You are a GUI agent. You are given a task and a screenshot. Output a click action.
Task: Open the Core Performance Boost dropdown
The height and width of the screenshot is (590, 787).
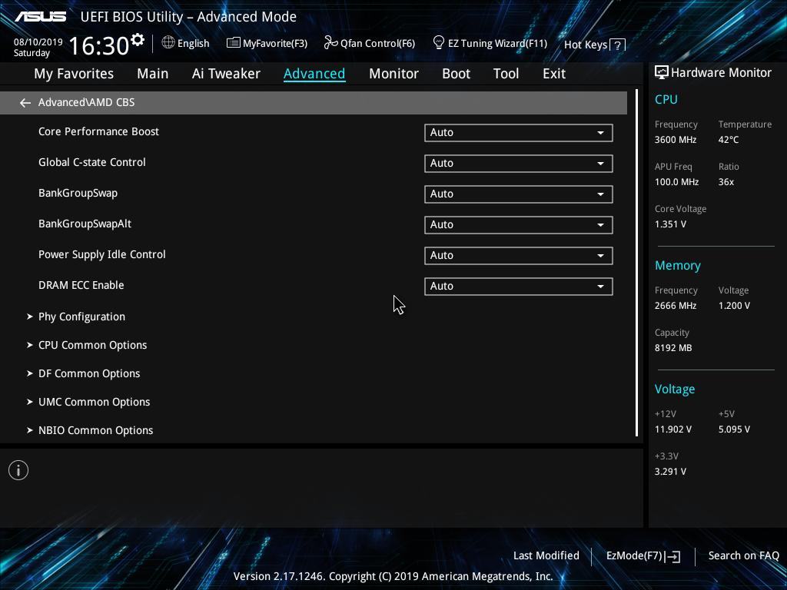[519, 132]
